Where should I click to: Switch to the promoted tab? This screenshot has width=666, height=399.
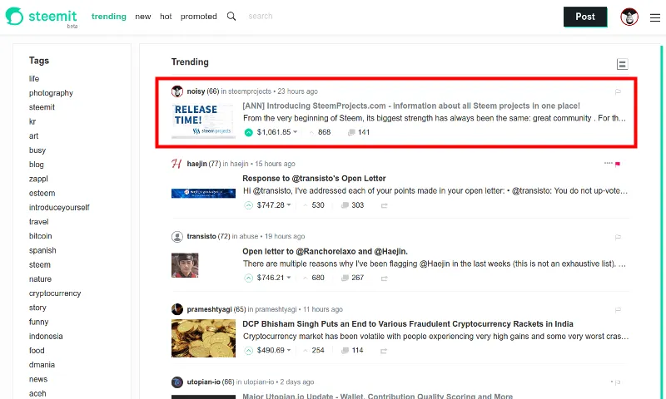(x=199, y=17)
